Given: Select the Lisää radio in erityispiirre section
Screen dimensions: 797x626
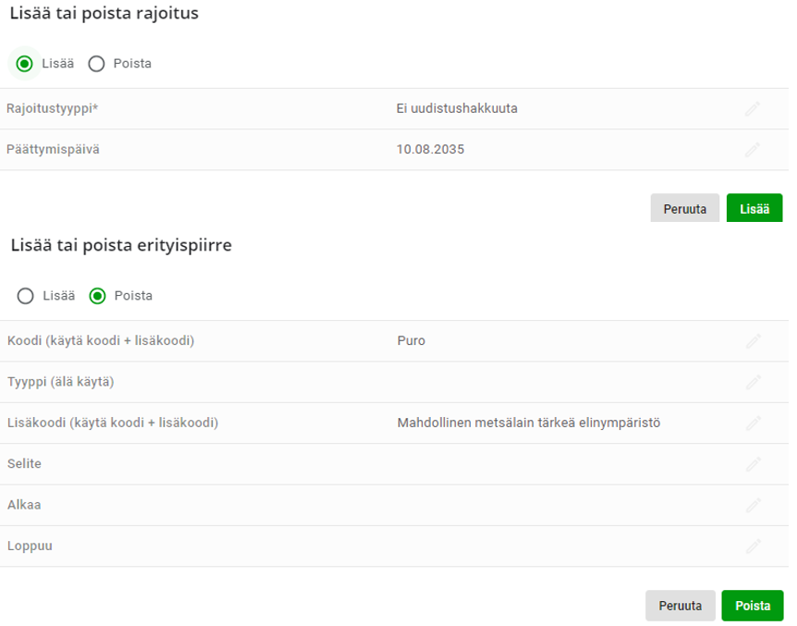Looking at the screenshot, I should [x=25, y=296].
